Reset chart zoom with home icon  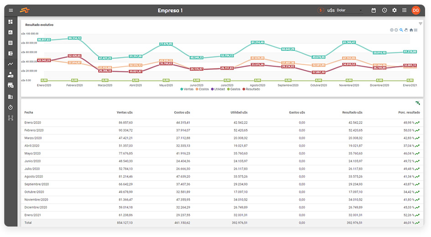pos(411,30)
